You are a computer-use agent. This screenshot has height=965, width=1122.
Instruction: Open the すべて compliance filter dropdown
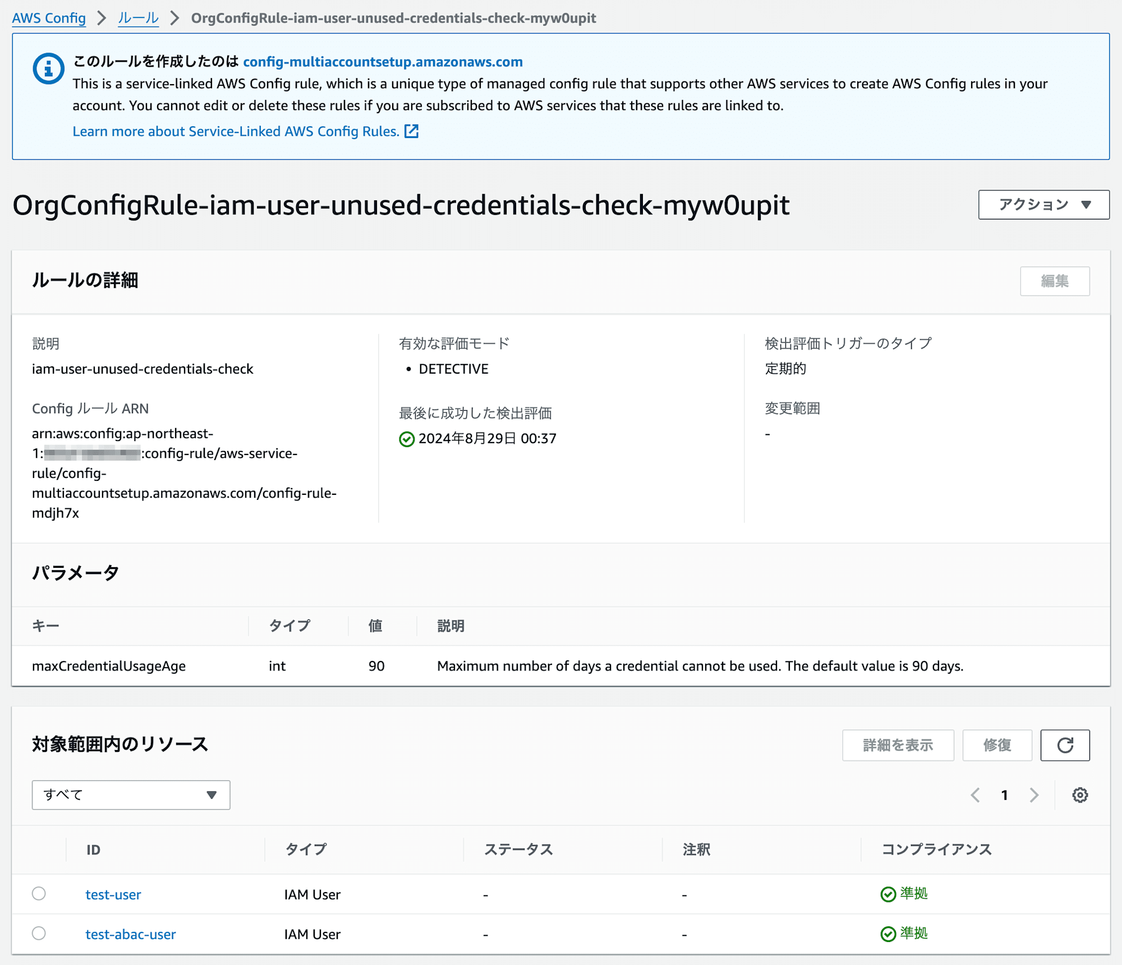click(x=131, y=795)
